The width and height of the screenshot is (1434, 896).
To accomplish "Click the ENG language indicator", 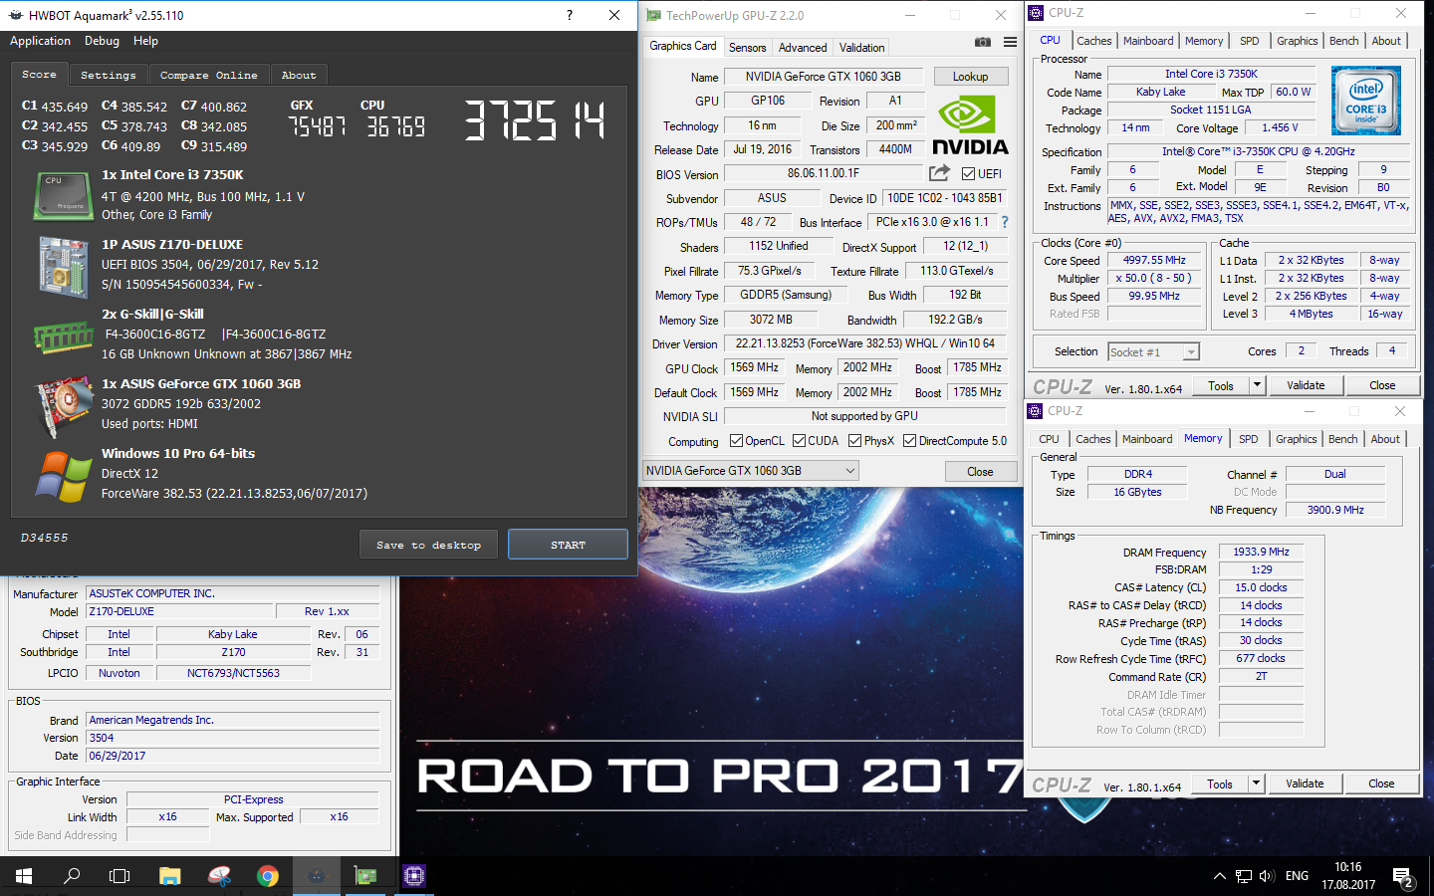I will pyautogui.click(x=1297, y=876).
